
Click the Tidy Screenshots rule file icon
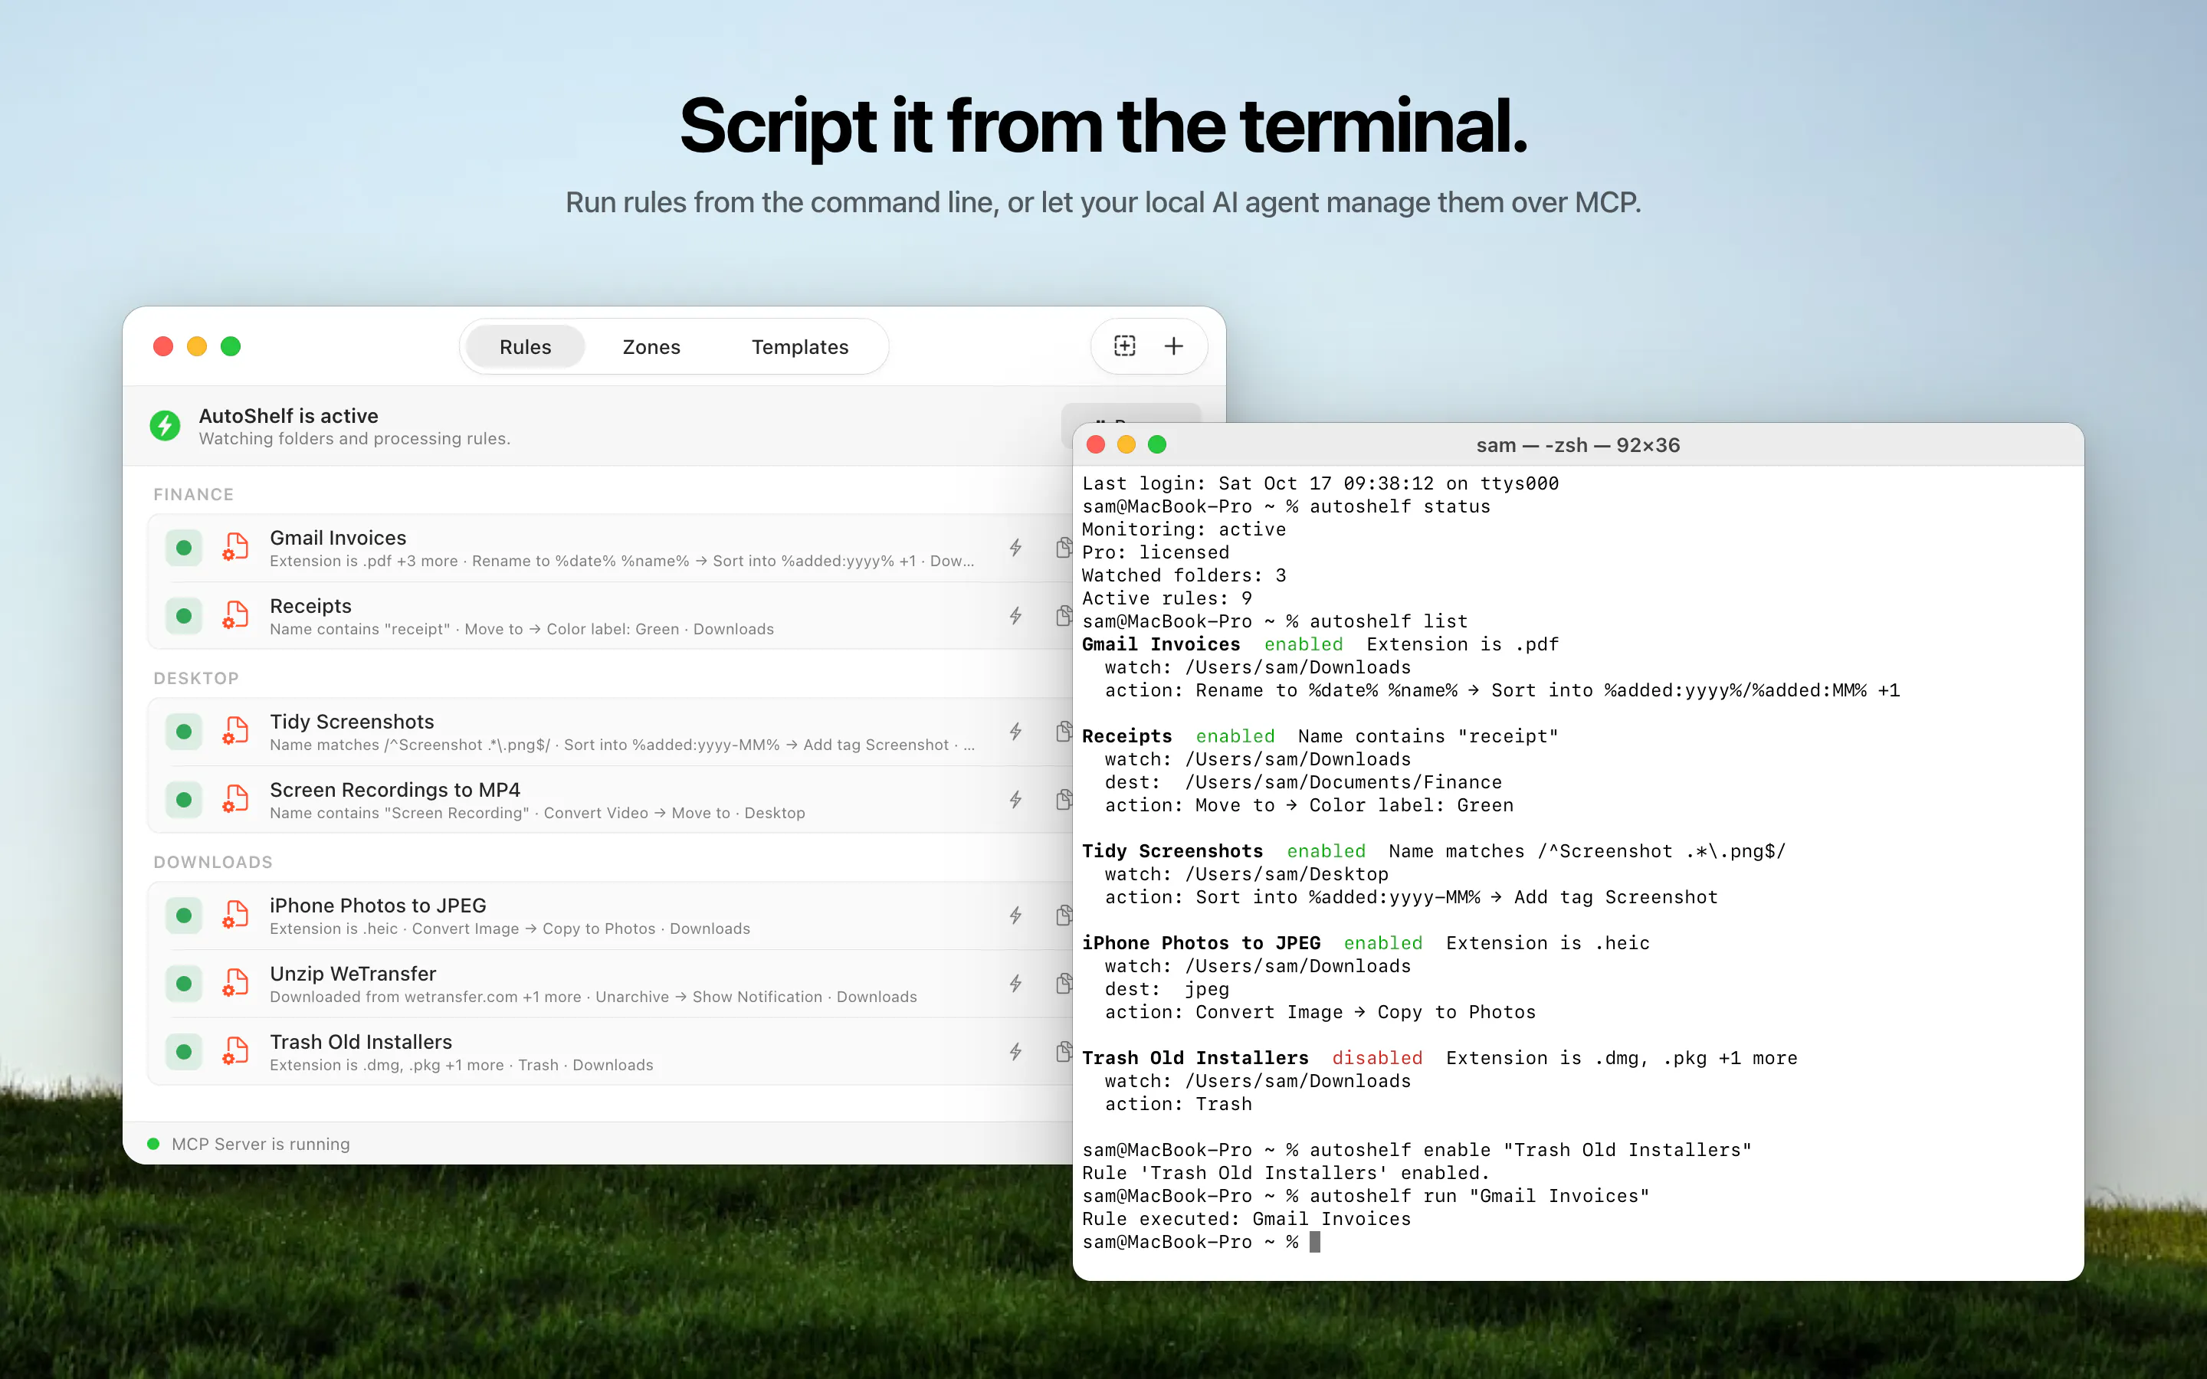click(235, 731)
